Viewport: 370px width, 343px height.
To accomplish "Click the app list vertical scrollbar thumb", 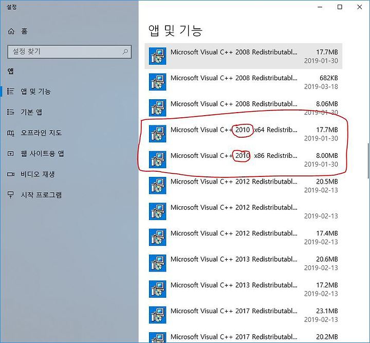I will tap(368, 160).
